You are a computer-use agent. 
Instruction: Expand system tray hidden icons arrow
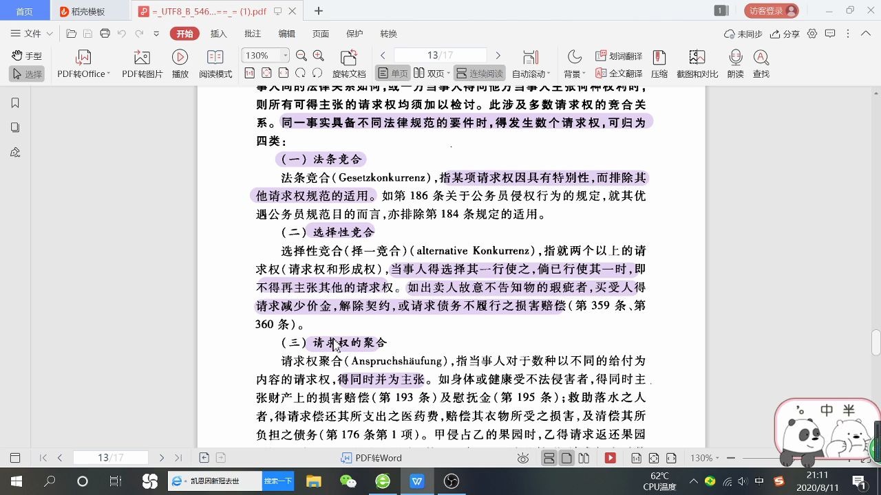[693, 481]
